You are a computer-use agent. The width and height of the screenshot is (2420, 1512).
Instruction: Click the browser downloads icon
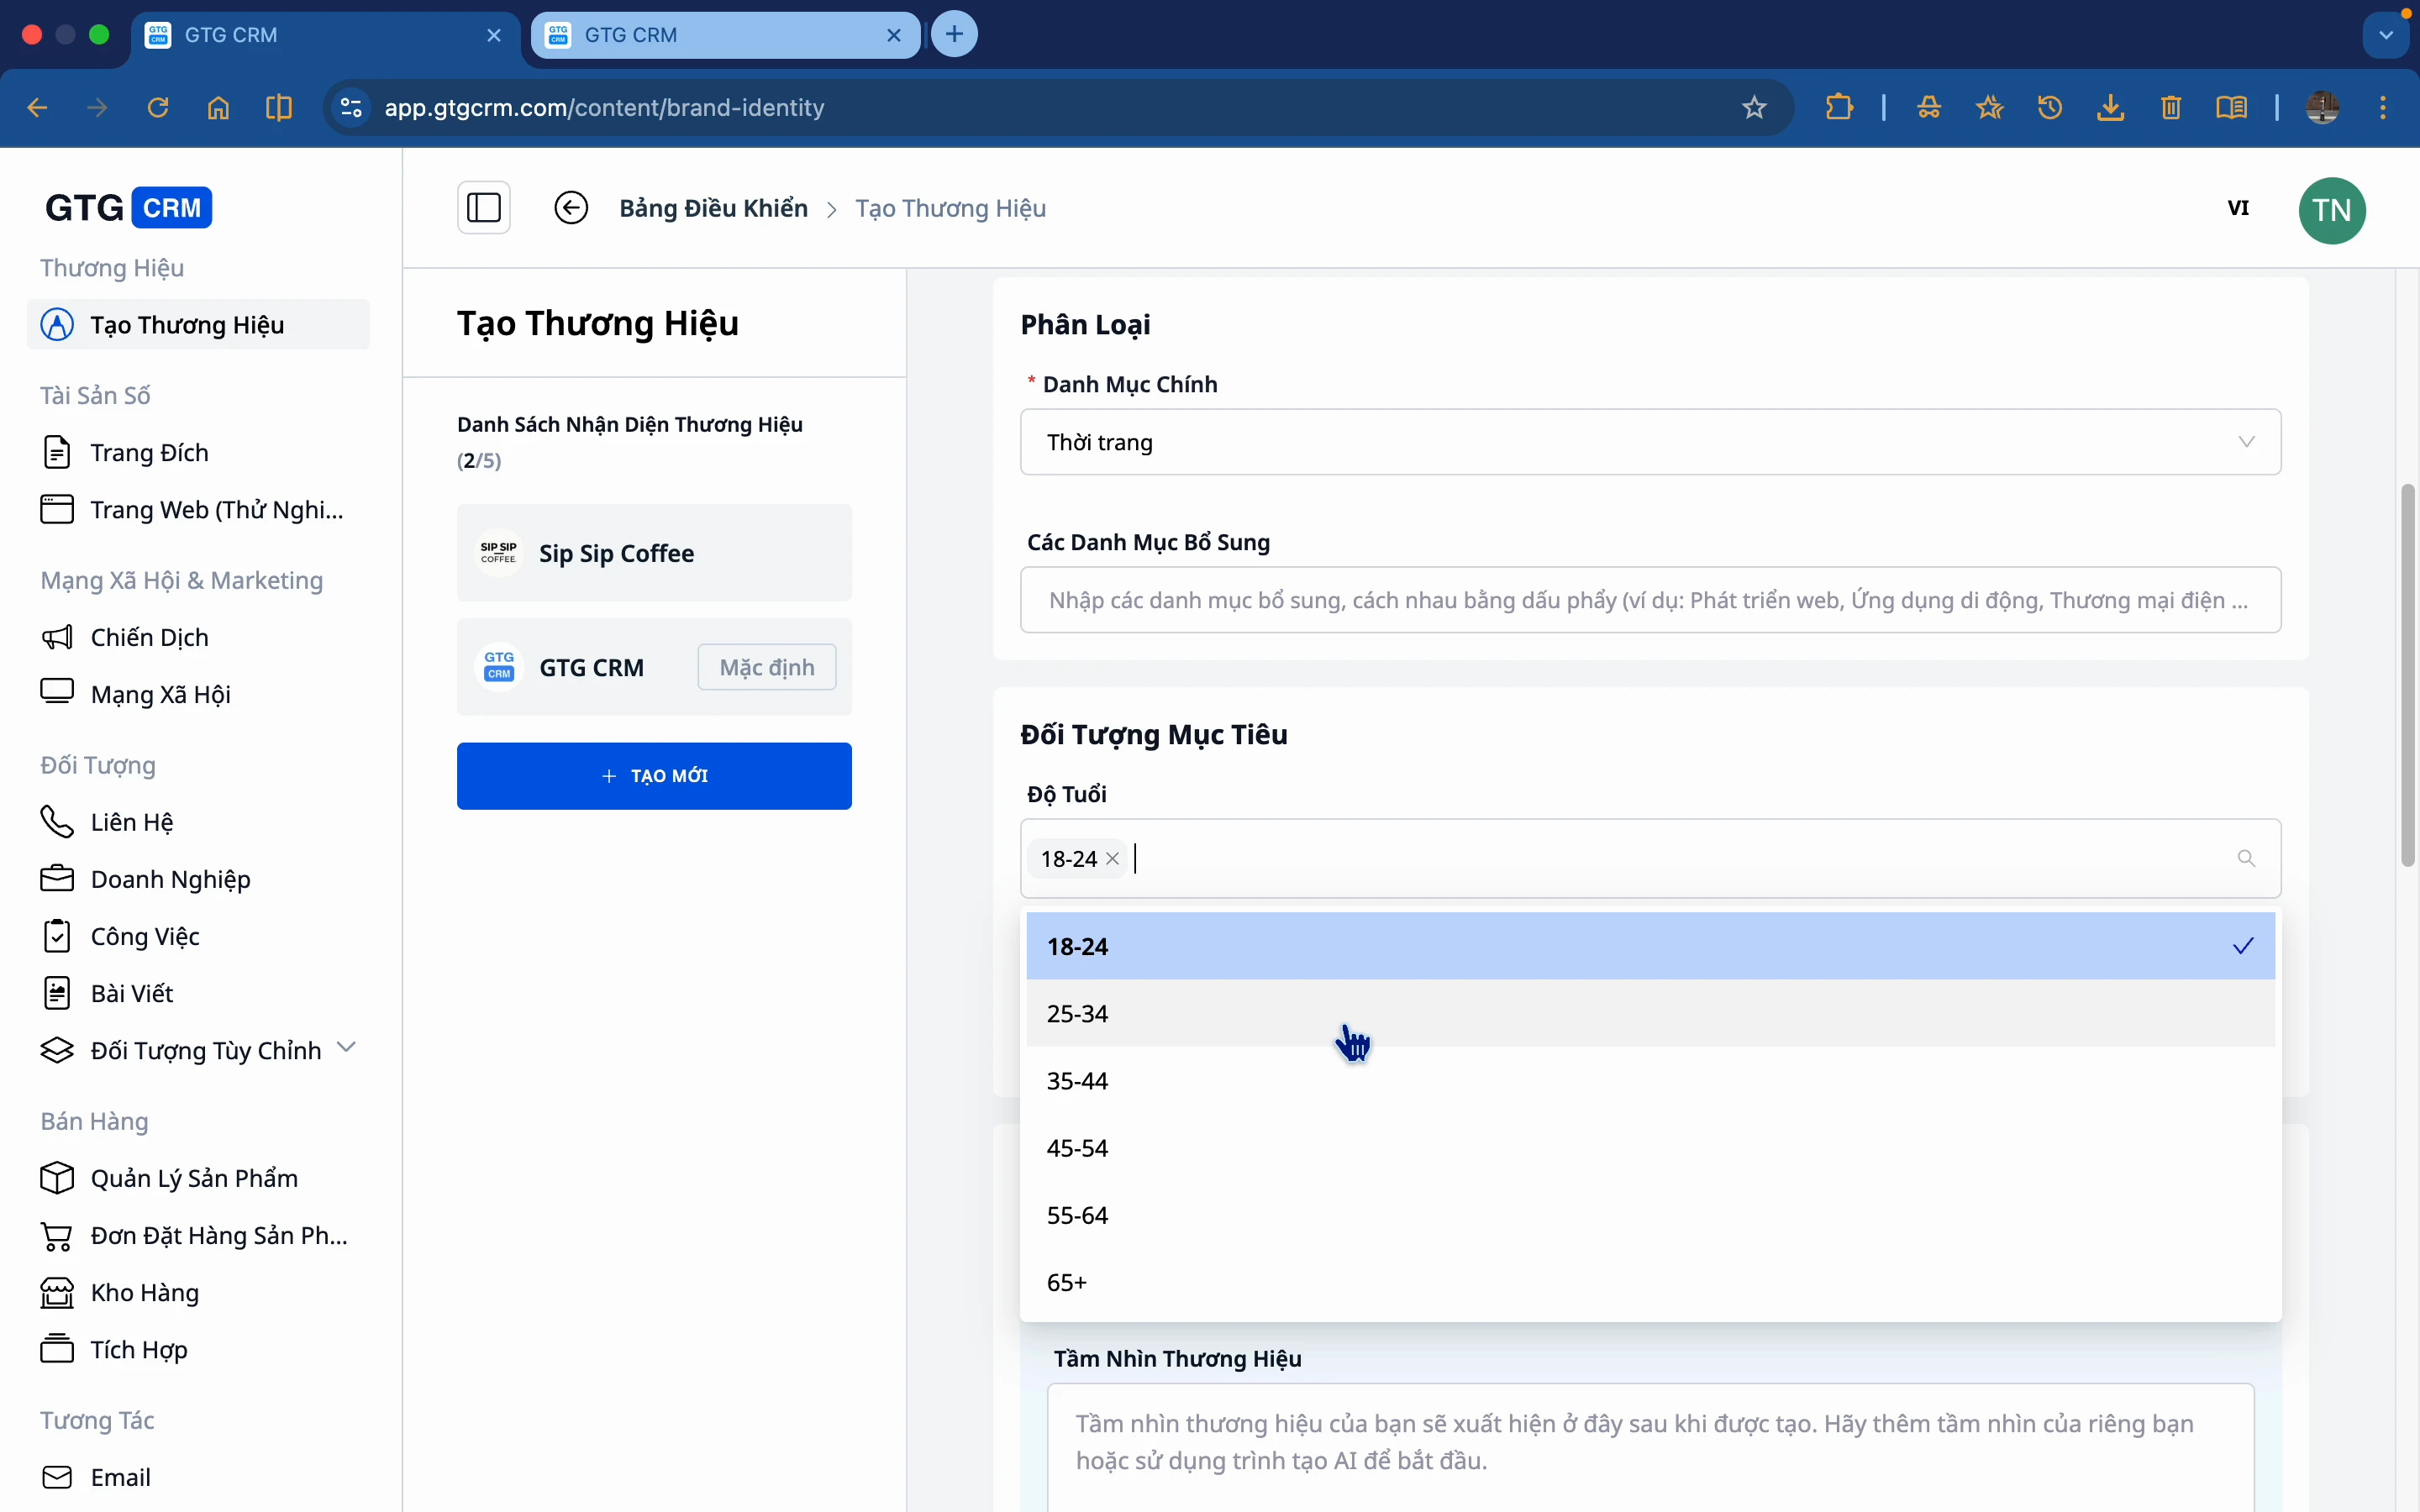pyautogui.click(x=2110, y=107)
